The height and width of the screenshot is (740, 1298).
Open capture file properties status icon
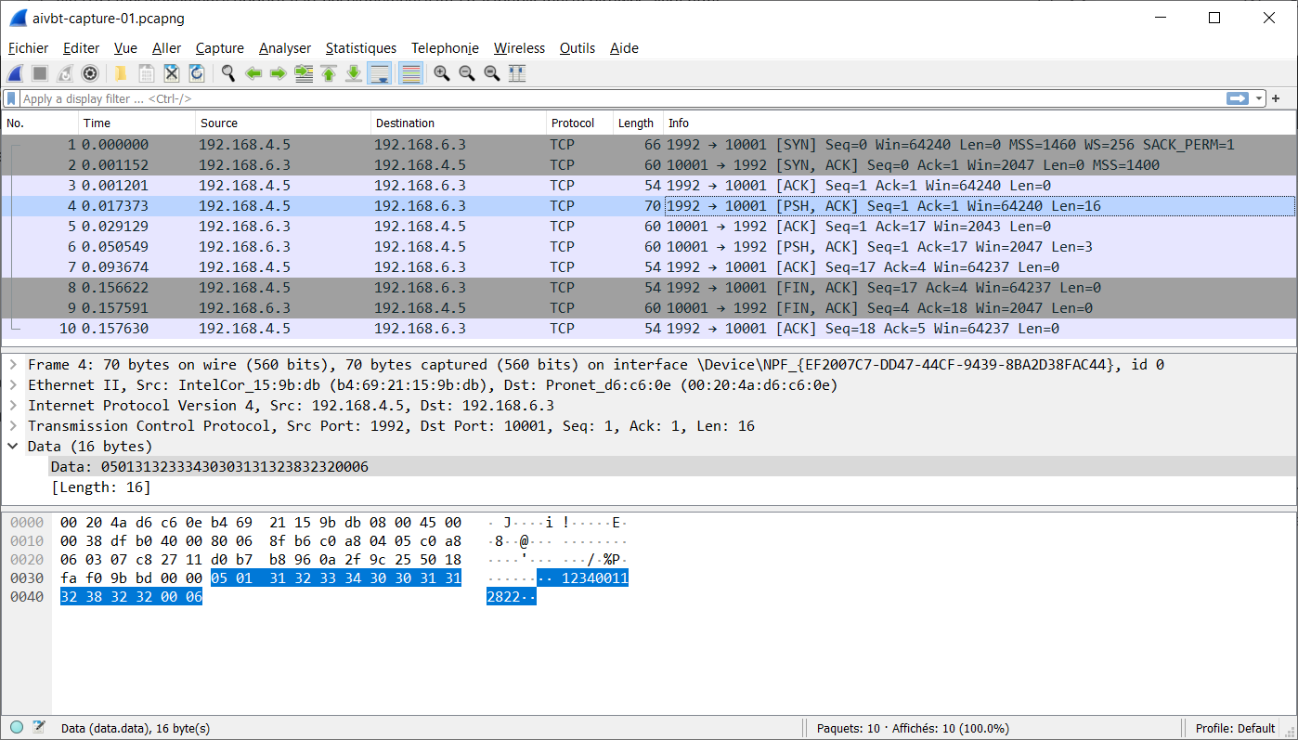click(39, 728)
